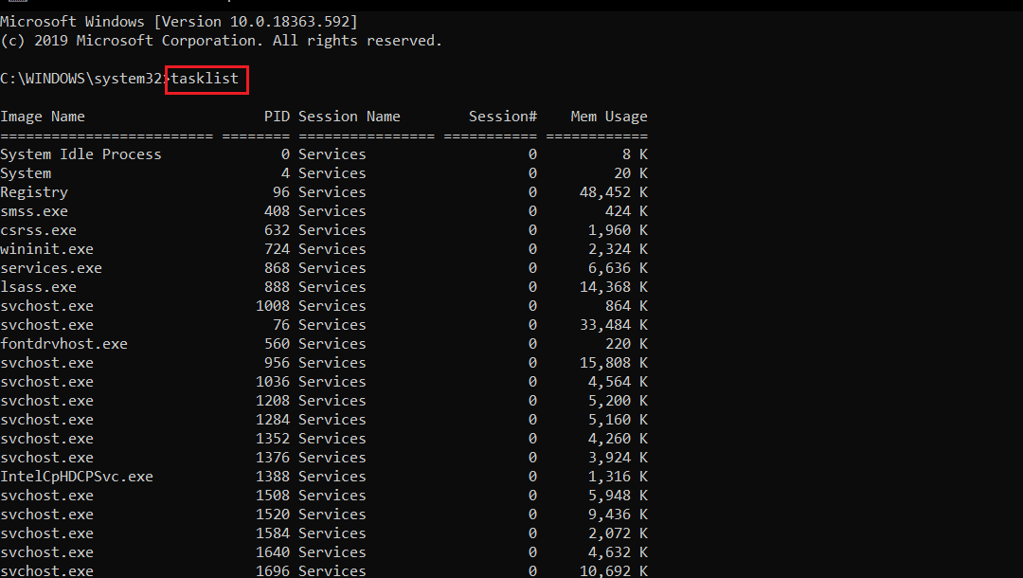
Task: Click memory value '48,452 K'
Action: pos(613,192)
